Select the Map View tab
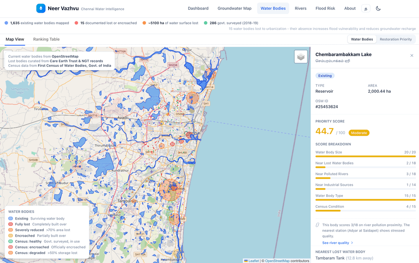Viewport: 419px width, 263px height. [15, 39]
